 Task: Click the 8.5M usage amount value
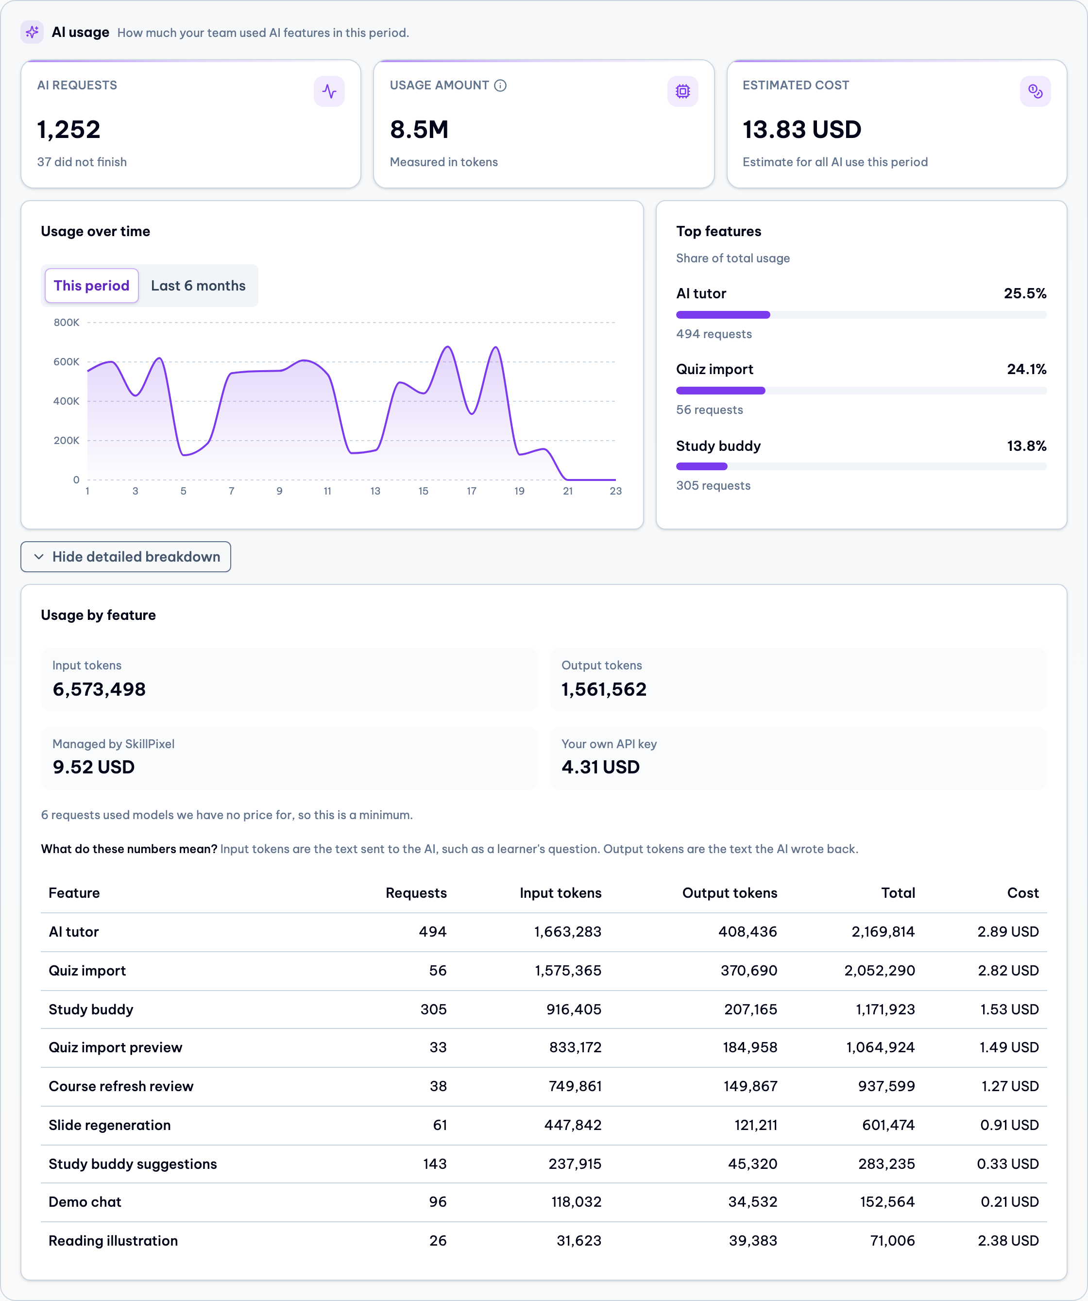419,130
